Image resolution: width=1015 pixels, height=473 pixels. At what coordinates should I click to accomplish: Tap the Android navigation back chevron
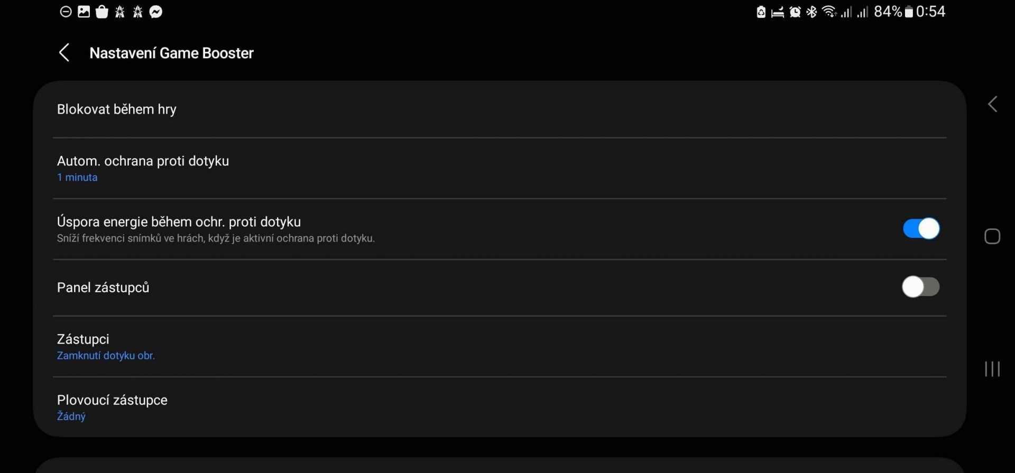(x=992, y=104)
